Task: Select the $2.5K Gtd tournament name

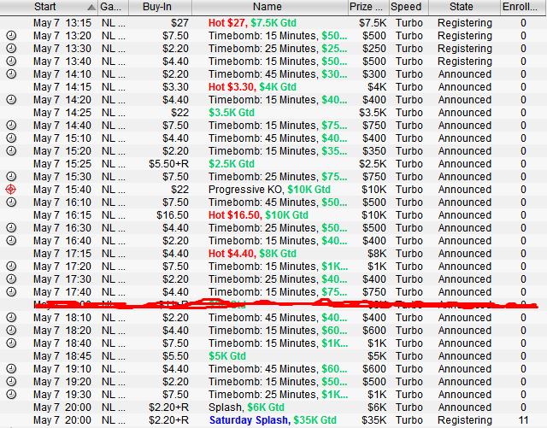Action: pos(232,164)
